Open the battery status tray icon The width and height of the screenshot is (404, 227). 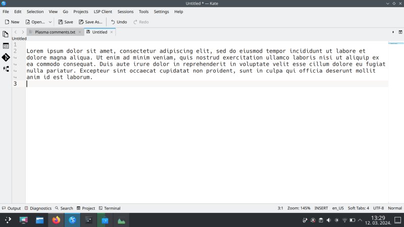(x=352, y=220)
